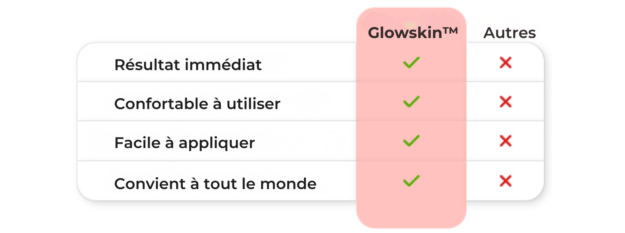Viewport: 625px width, 233px height.
Task: Select the red X for Confortable à utiliser
Action: tap(505, 102)
